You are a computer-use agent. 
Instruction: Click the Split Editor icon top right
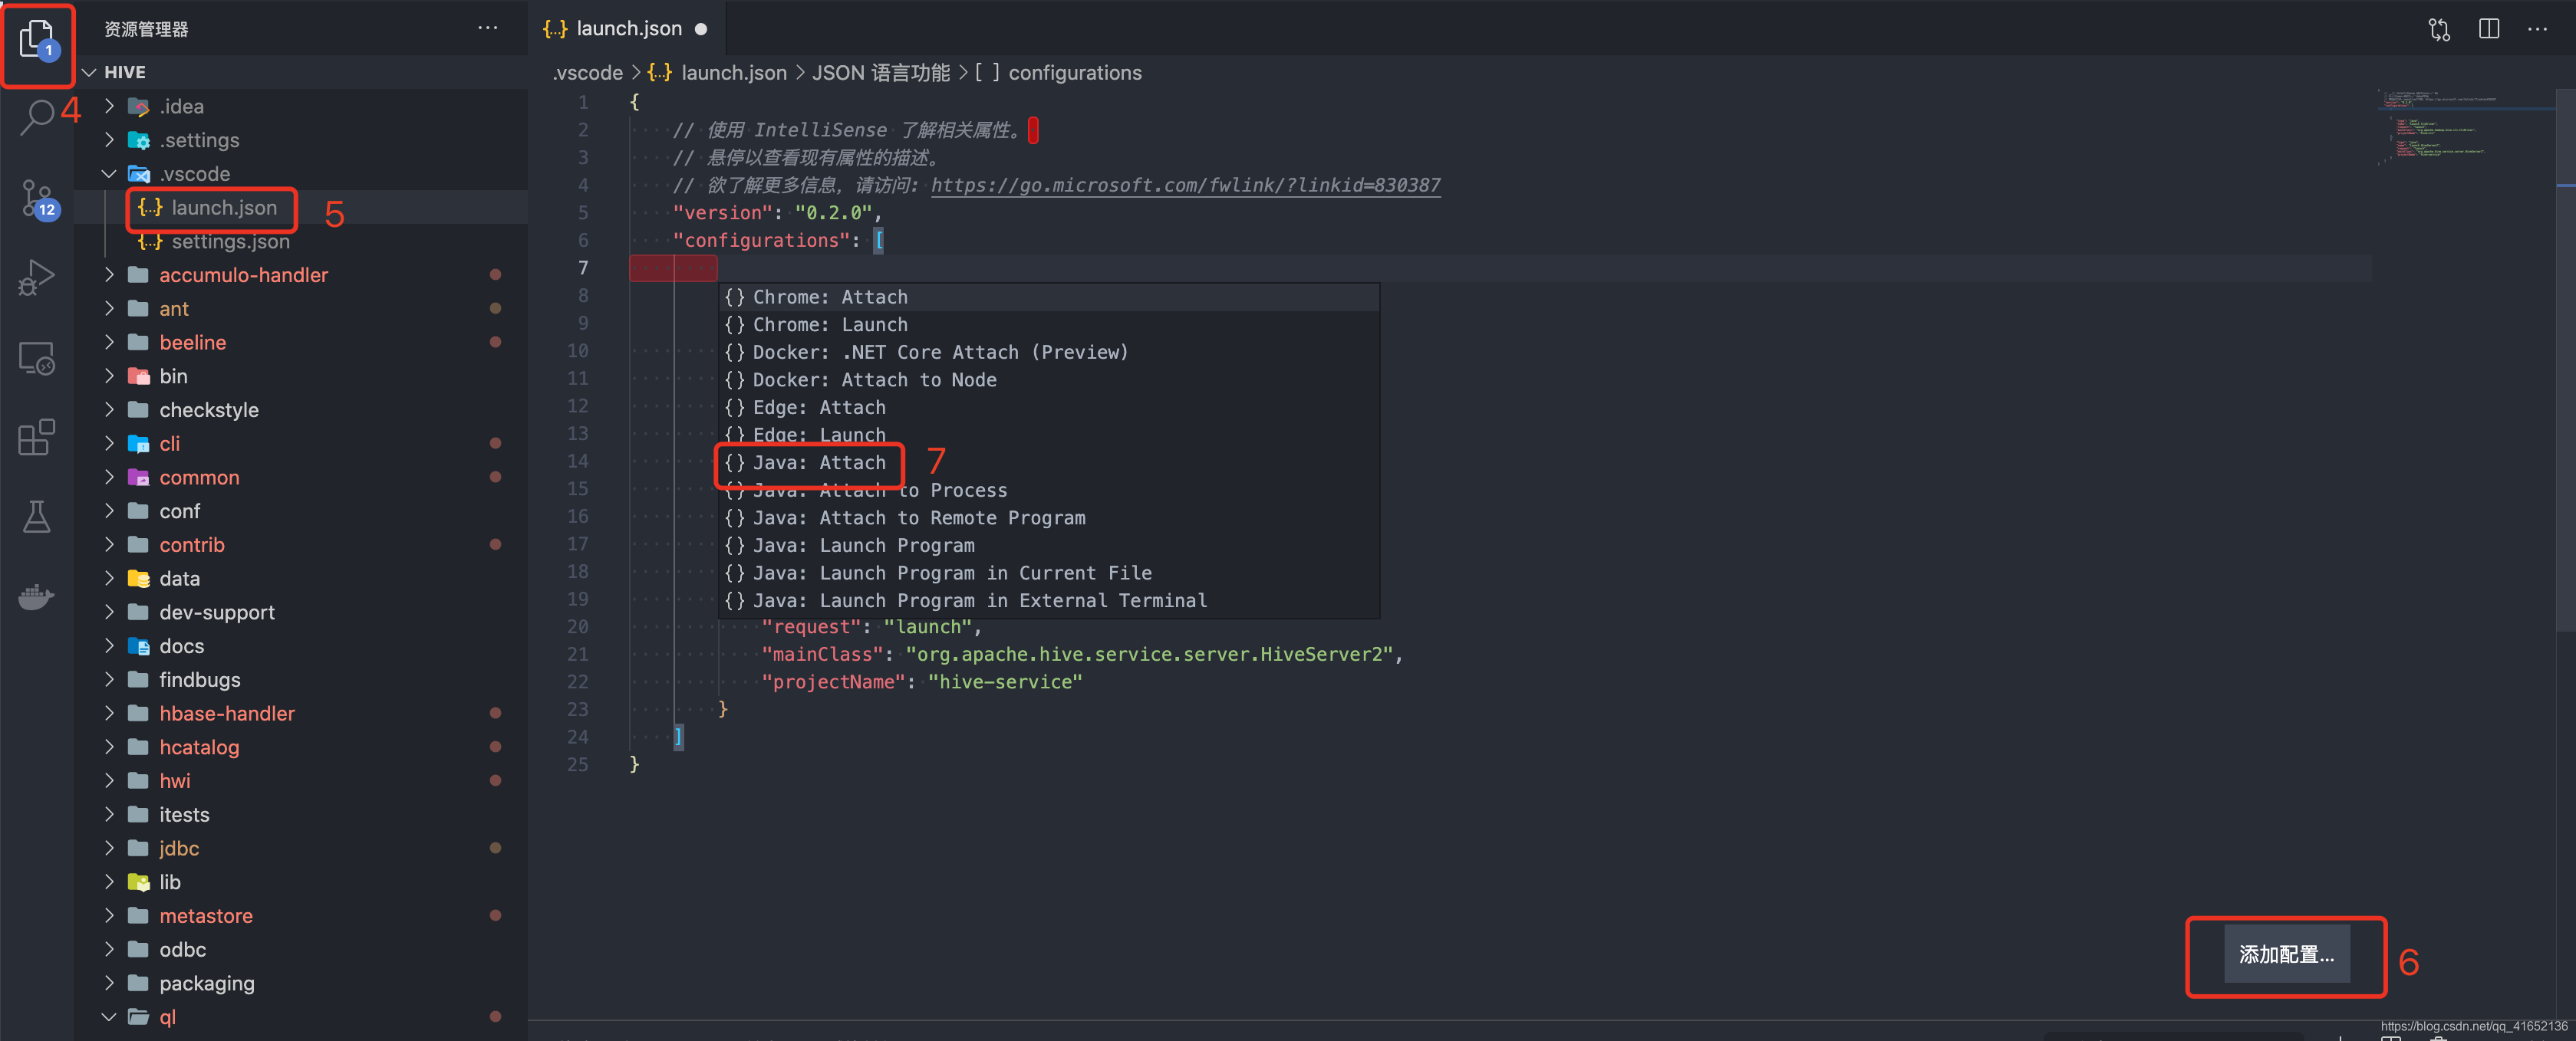[2489, 28]
